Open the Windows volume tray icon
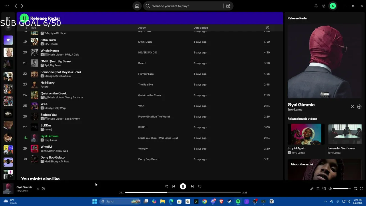 pyautogui.click(x=349, y=201)
